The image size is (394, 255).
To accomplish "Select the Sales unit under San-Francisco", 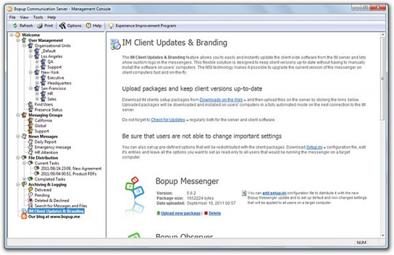I will (52, 99).
